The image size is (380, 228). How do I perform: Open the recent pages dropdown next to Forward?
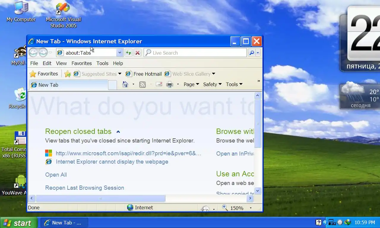pyautogui.click(x=50, y=53)
